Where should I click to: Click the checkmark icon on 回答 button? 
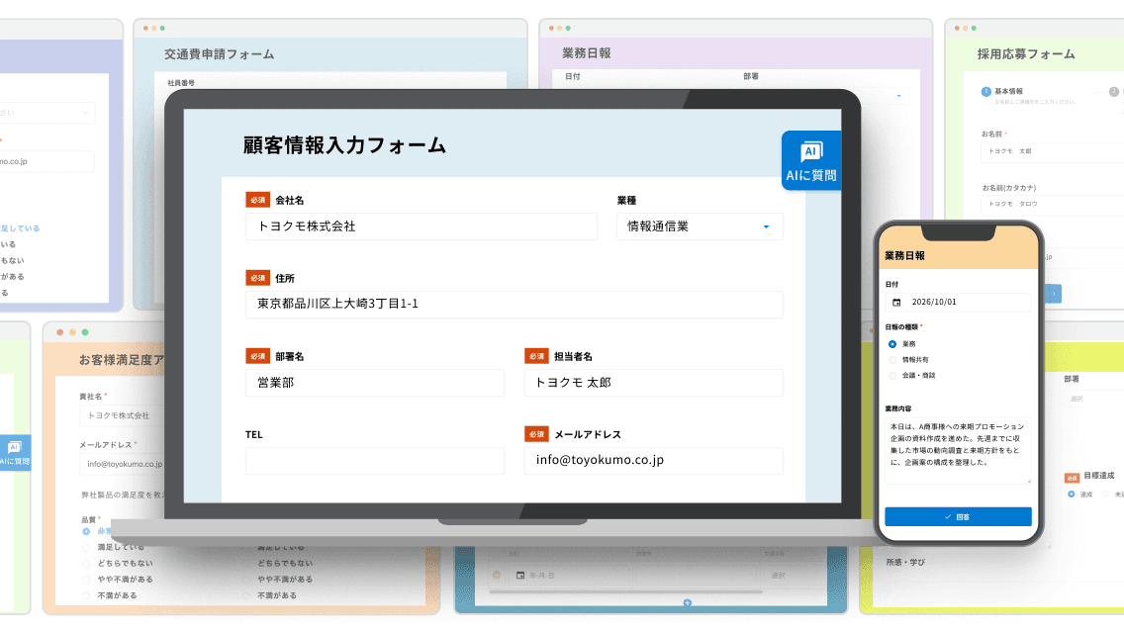point(948,517)
